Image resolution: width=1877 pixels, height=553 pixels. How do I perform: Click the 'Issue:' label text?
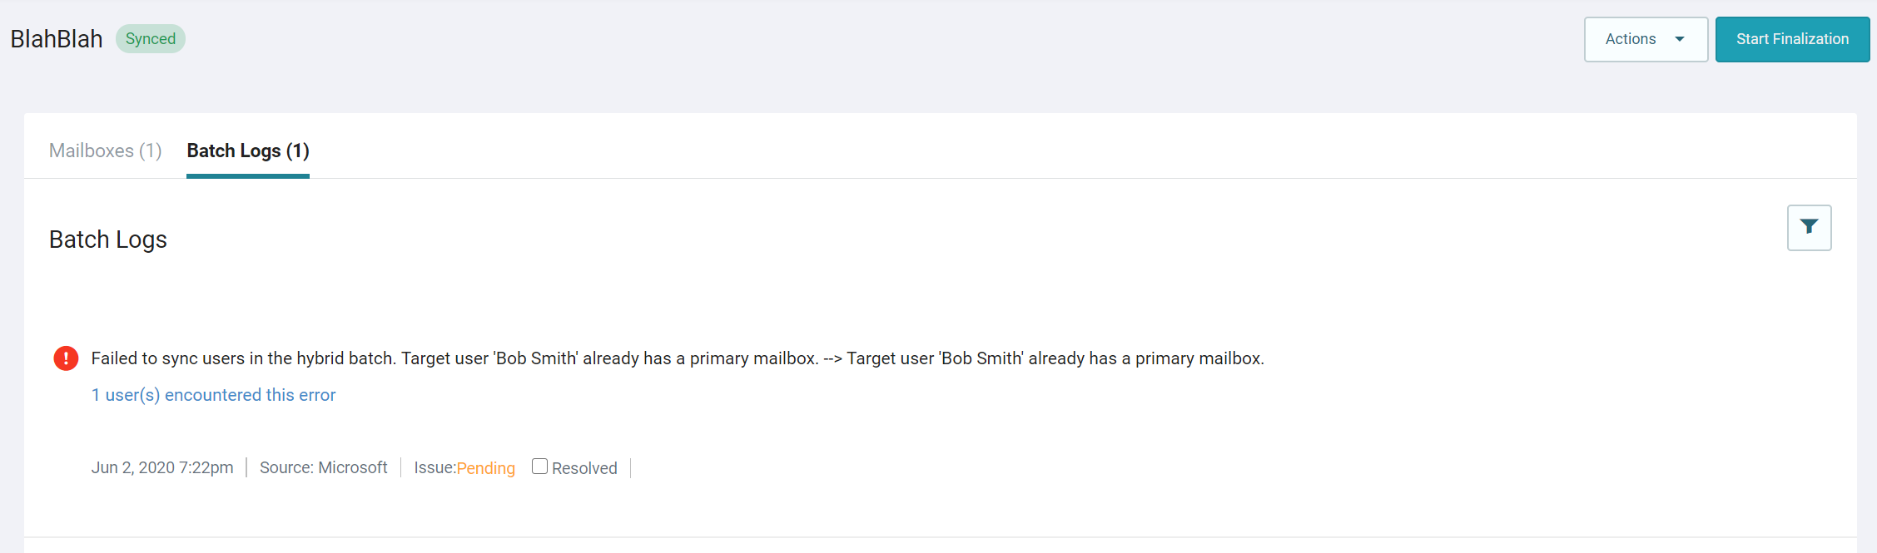pyautogui.click(x=435, y=467)
